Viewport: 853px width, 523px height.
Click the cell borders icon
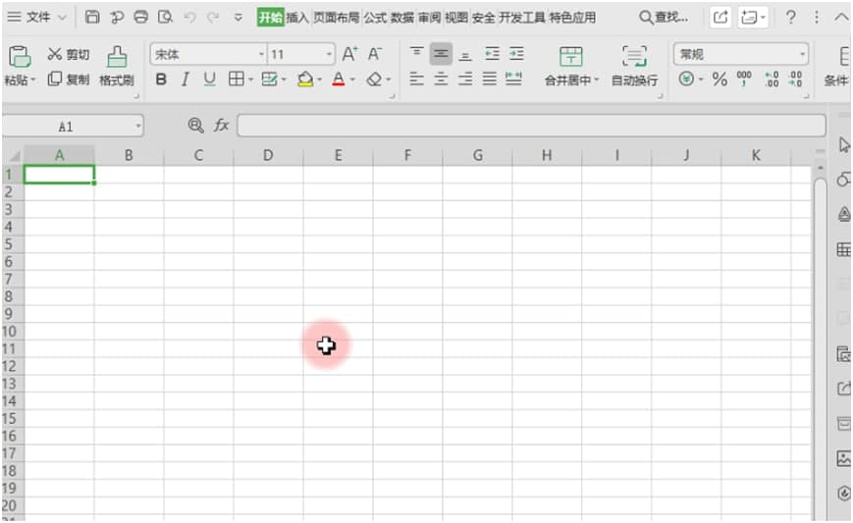[237, 79]
